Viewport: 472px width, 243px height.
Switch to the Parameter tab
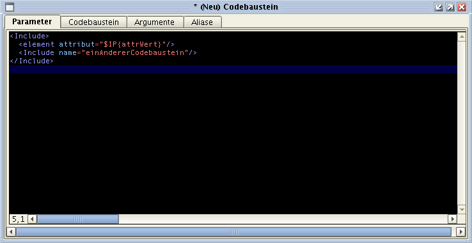32,22
